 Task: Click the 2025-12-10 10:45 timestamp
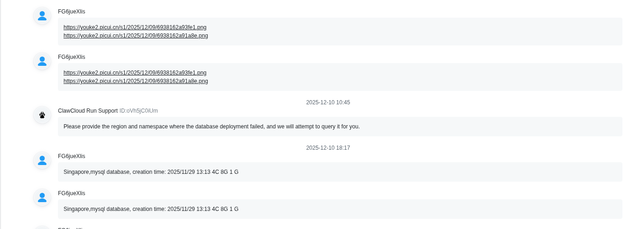[x=328, y=102]
